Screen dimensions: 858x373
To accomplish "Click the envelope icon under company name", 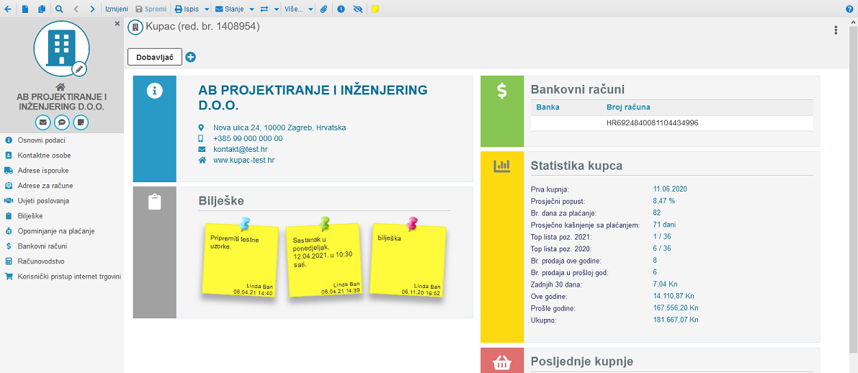I will point(43,122).
